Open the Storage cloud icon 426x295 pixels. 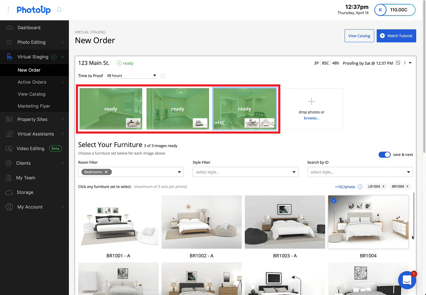pos(10,192)
